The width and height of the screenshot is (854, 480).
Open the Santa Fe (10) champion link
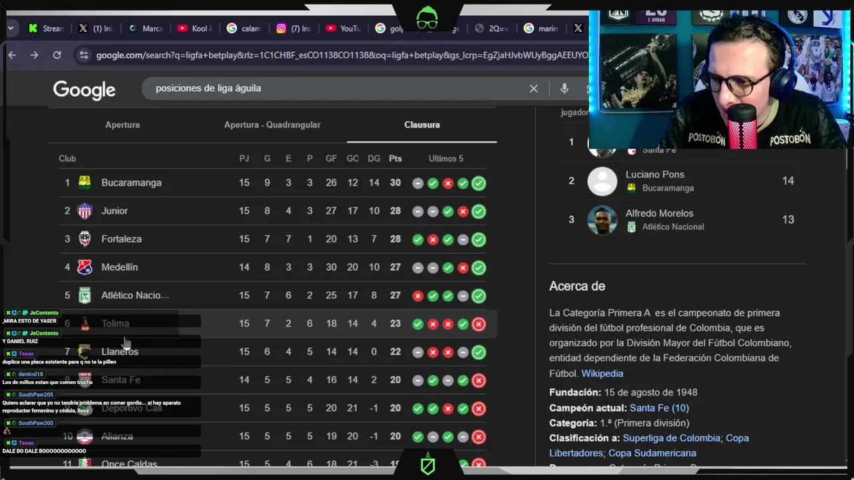point(659,407)
